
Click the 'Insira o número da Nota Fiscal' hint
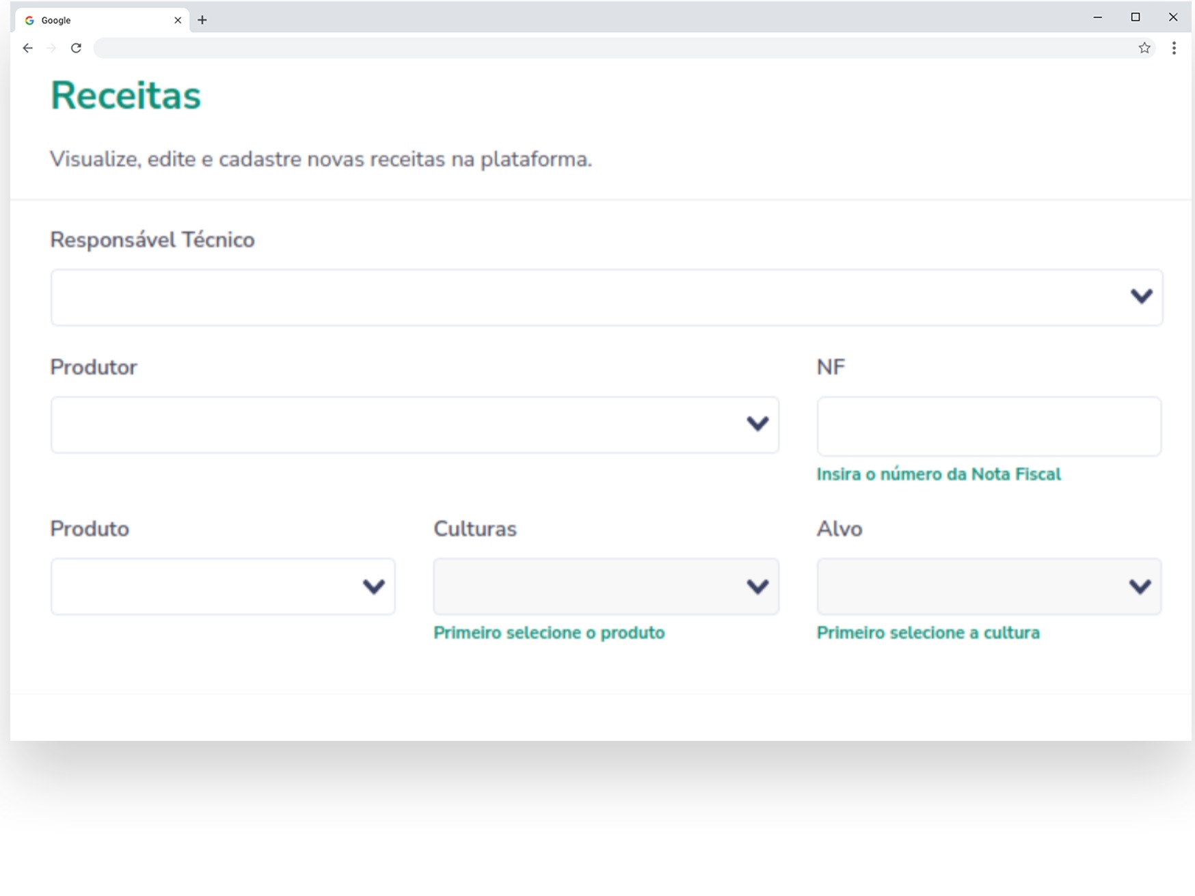939,474
